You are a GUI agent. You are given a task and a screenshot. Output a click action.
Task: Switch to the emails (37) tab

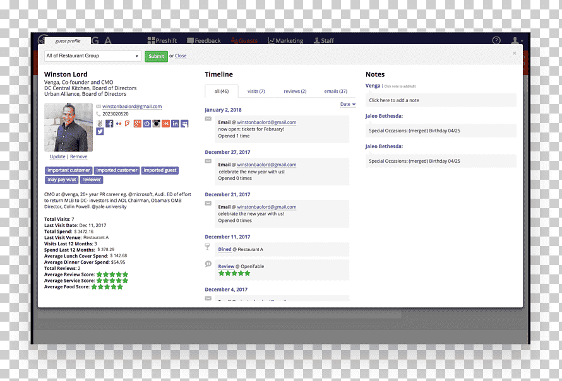pos(336,91)
